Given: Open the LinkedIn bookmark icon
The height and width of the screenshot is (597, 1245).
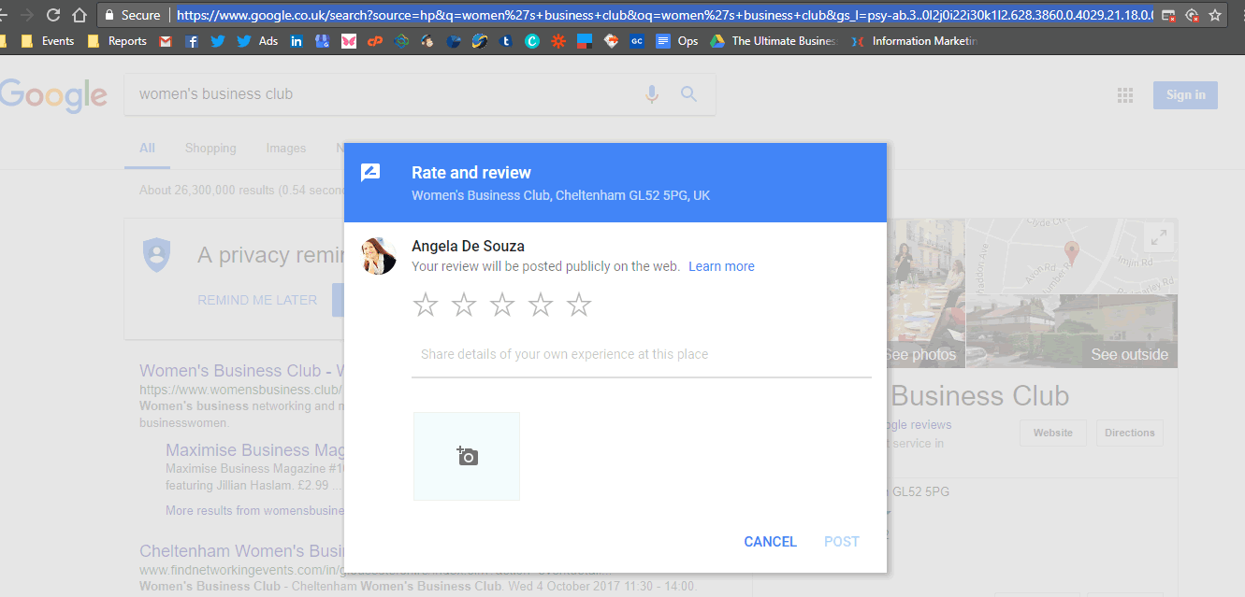Looking at the screenshot, I should pos(297,41).
